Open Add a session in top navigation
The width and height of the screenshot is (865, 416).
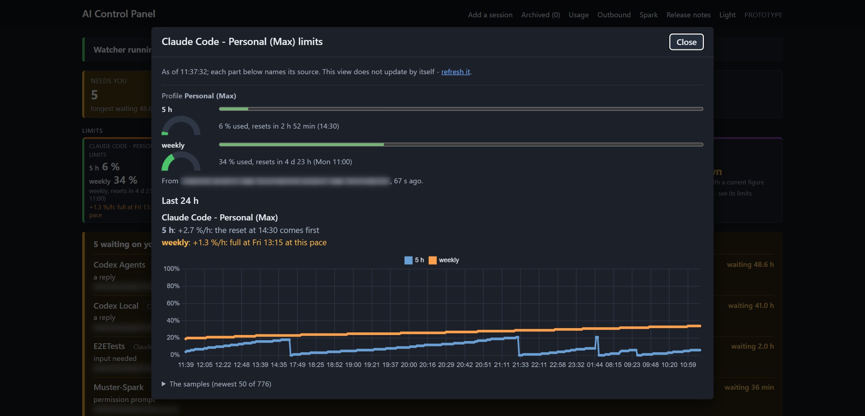tap(490, 15)
